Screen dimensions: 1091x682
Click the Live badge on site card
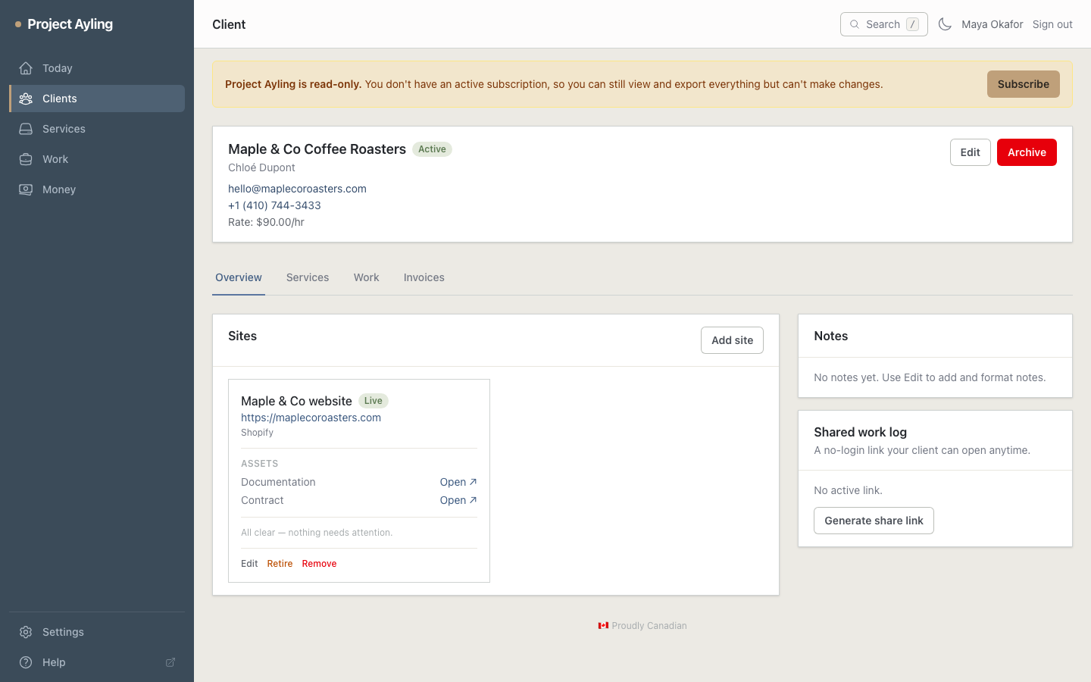[374, 401]
